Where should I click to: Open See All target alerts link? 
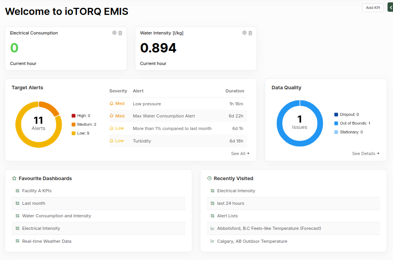click(x=240, y=153)
